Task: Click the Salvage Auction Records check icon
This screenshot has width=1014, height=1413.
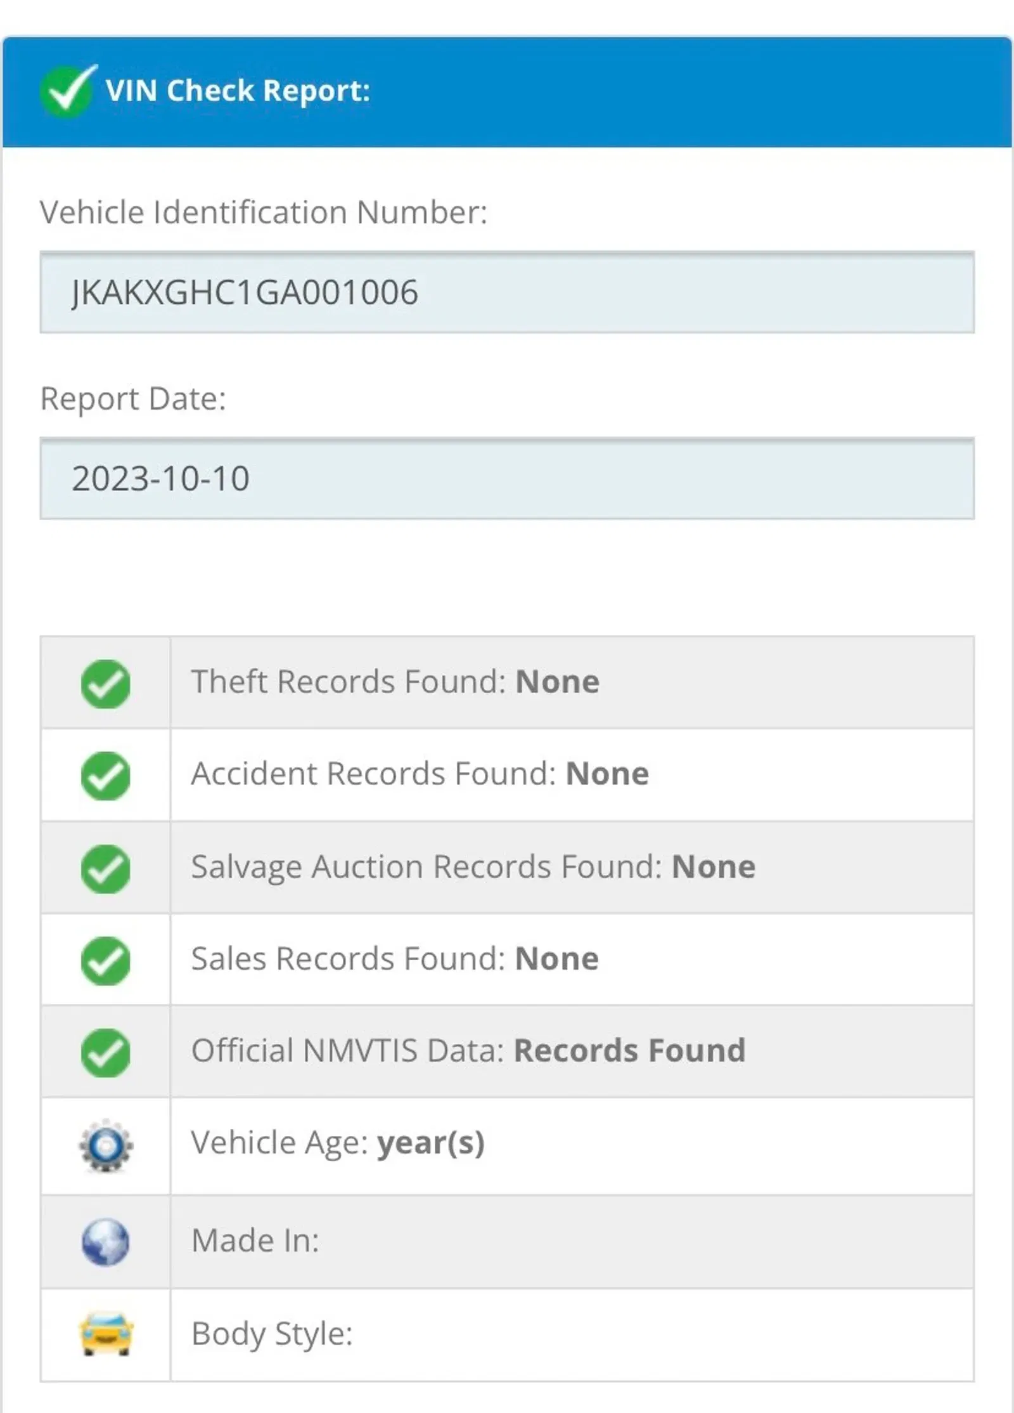Action: (x=105, y=868)
